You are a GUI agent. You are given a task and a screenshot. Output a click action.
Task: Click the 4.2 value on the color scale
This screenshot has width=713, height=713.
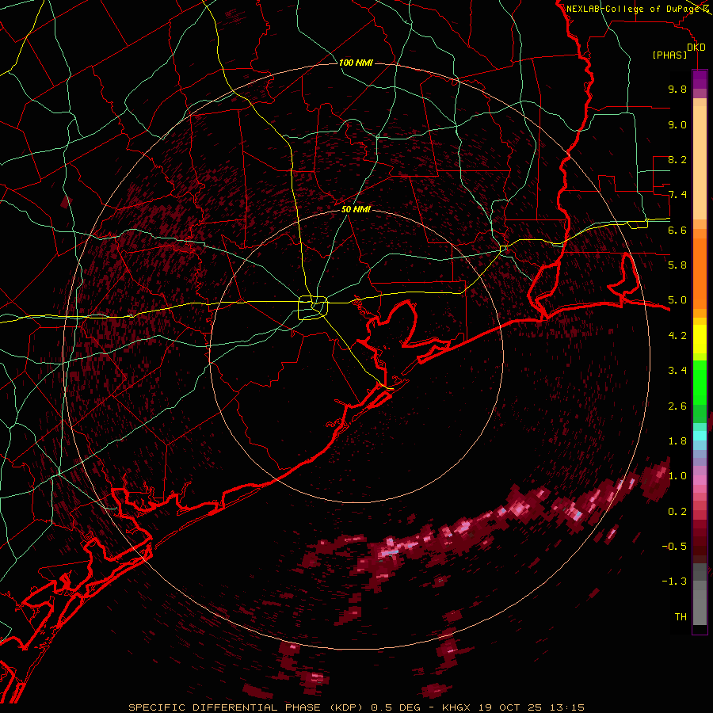677,336
